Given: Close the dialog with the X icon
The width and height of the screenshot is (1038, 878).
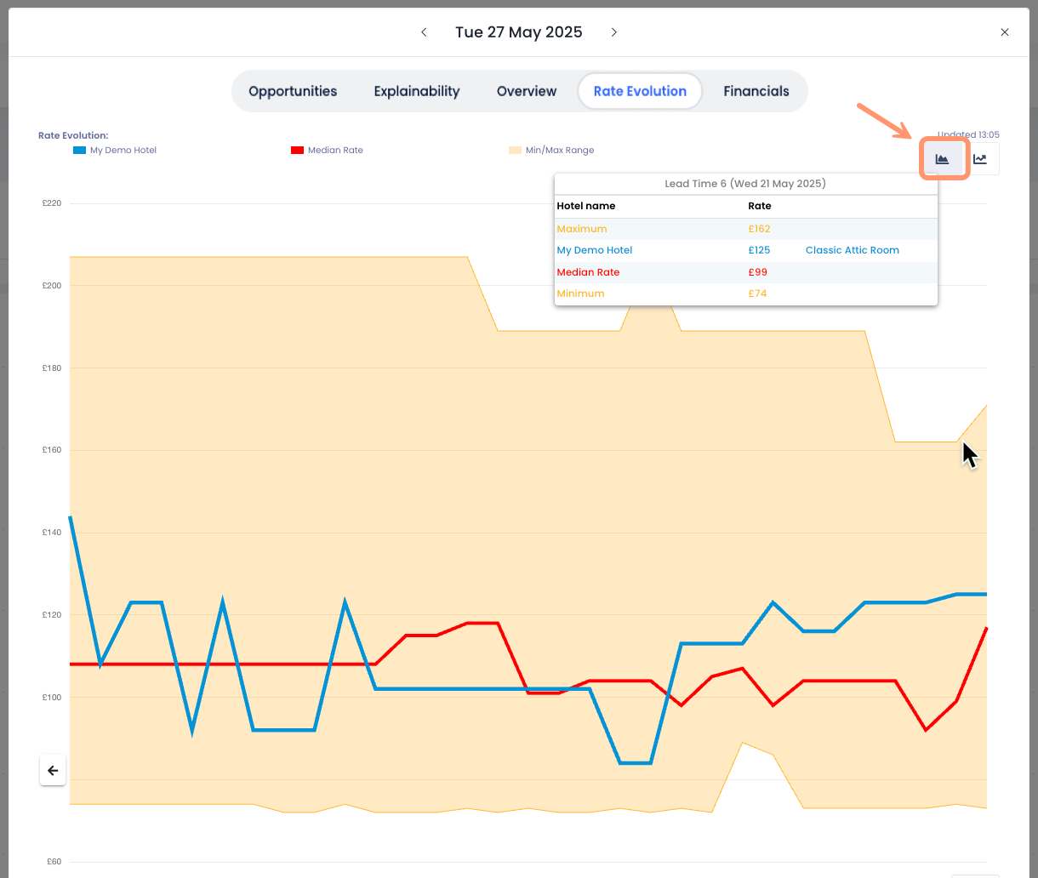Looking at the screenshot, I should (1005, 32).
